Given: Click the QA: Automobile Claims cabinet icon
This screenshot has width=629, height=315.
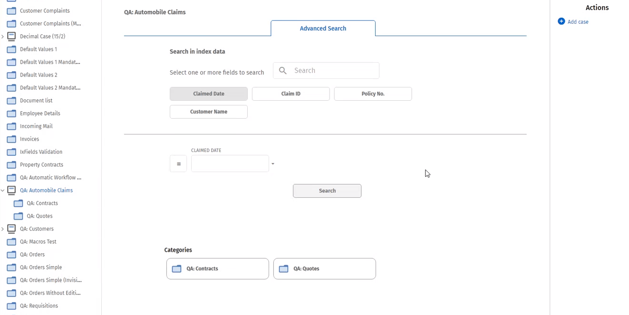Looking at the screenshot, I should [x=11, y=191].
